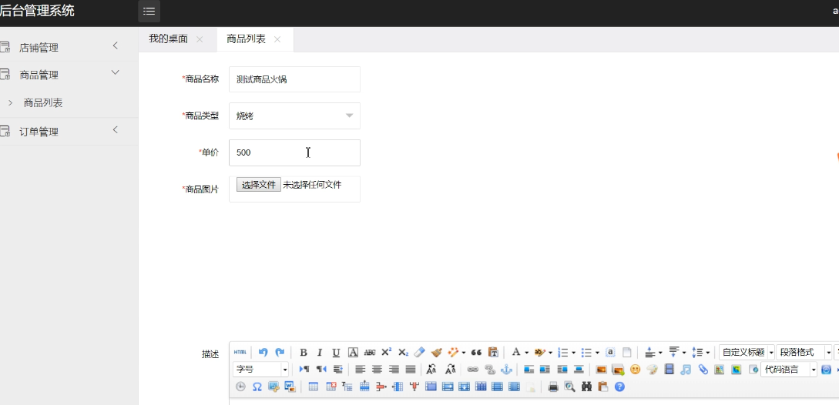Click the undo arrow in editor toolbar
Screen dimensions: 839x405
tap(263, 352)
